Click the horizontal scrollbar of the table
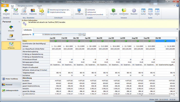The height and width of the screenshot is (102, 180). coord(141,95)
